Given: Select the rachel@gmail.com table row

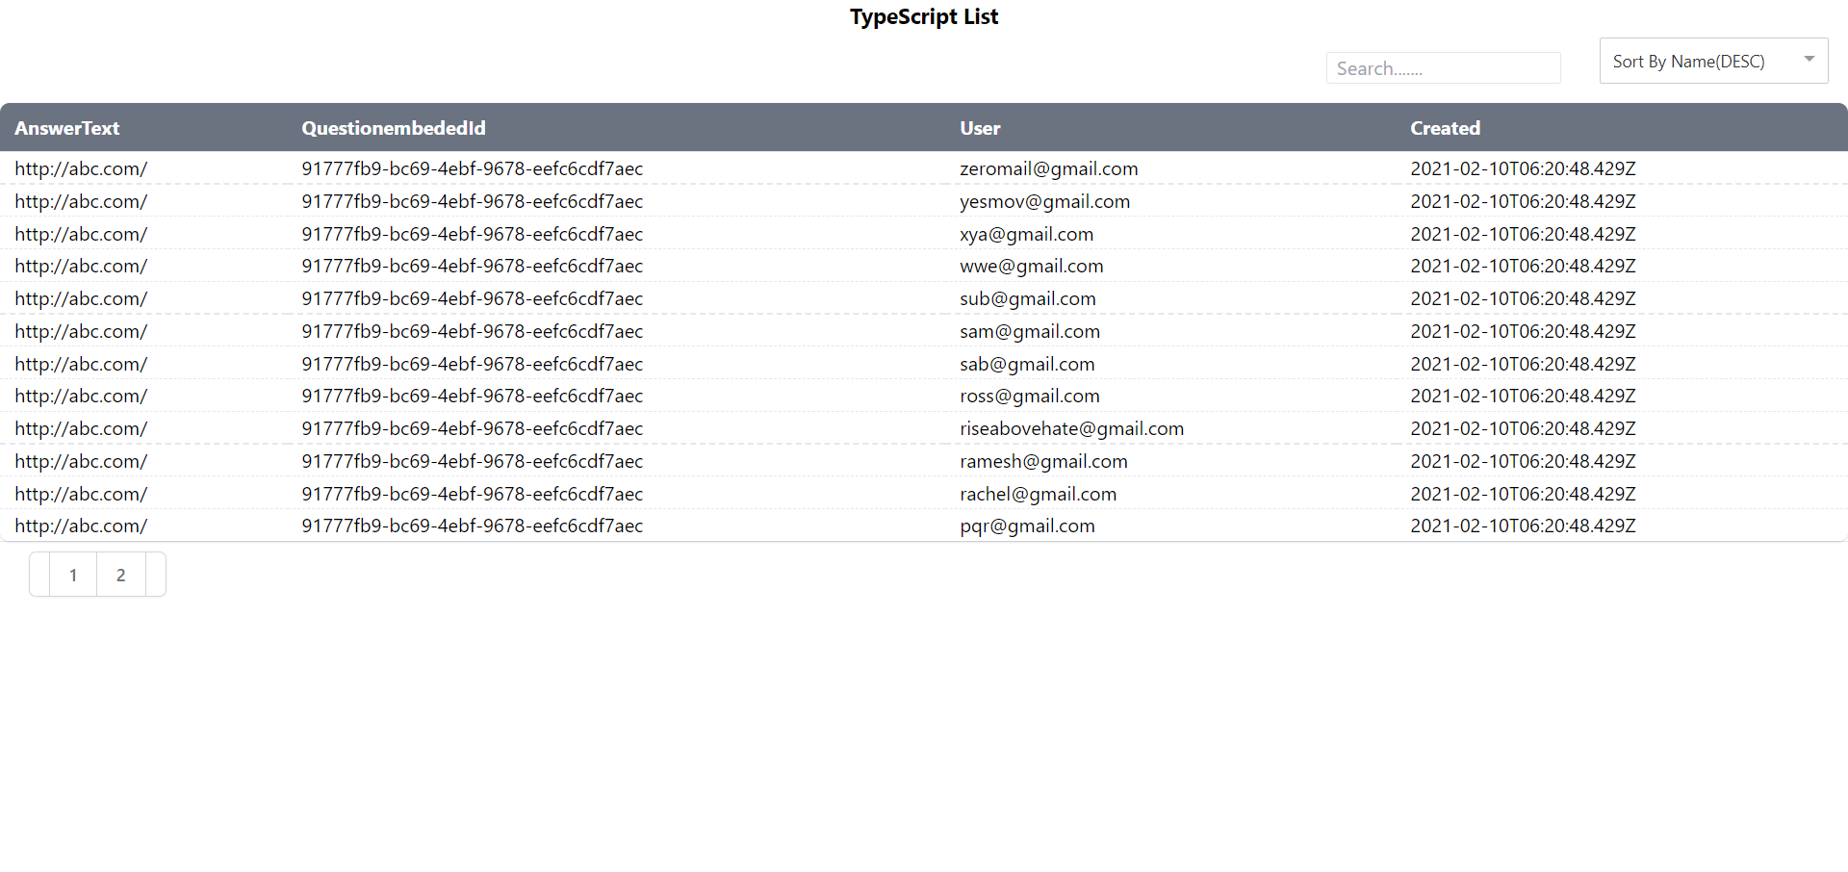Looking at the screenshot, I should pyautogui.click(x=1038, y=494).
